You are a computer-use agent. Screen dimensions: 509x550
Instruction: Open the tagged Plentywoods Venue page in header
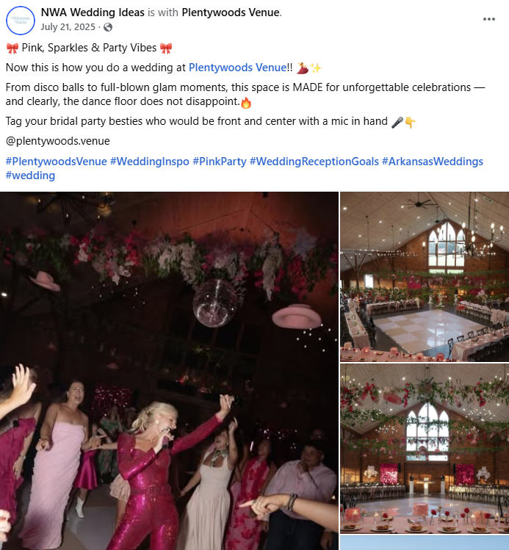(x=231, y=12)
